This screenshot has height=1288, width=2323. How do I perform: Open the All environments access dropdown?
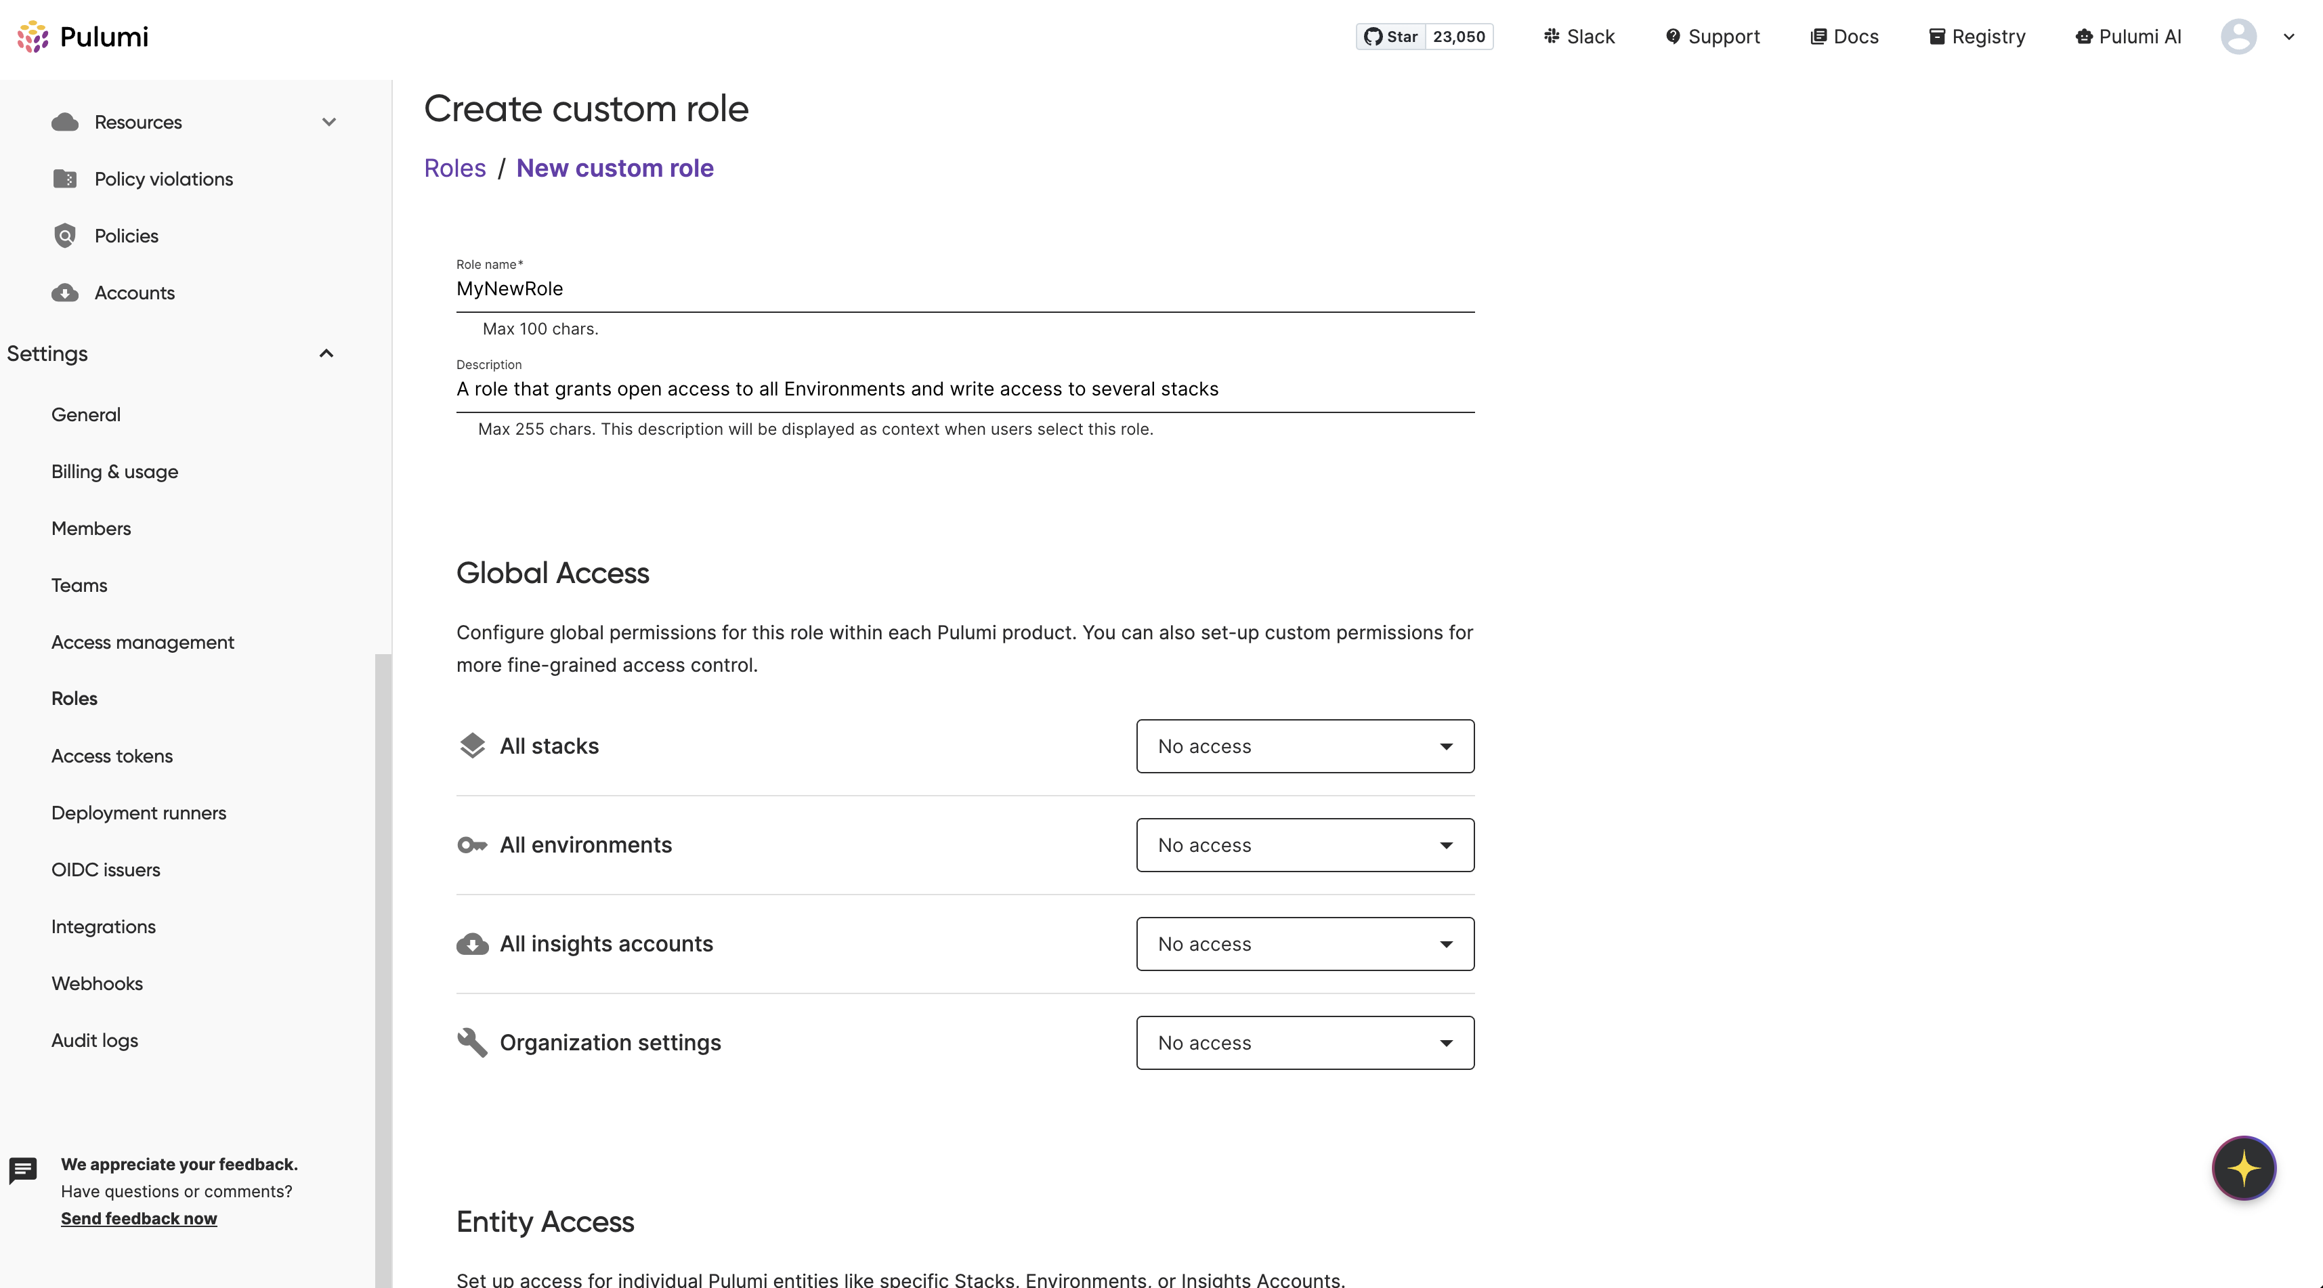1304,845
